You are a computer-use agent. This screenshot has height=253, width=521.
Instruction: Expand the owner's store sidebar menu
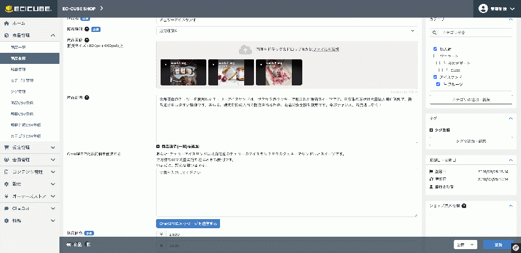point(52,196)
